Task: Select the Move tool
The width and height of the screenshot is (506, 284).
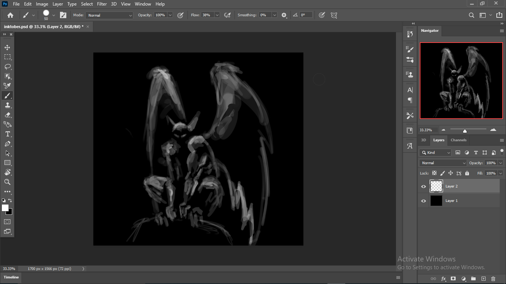Action: [7, 47]
